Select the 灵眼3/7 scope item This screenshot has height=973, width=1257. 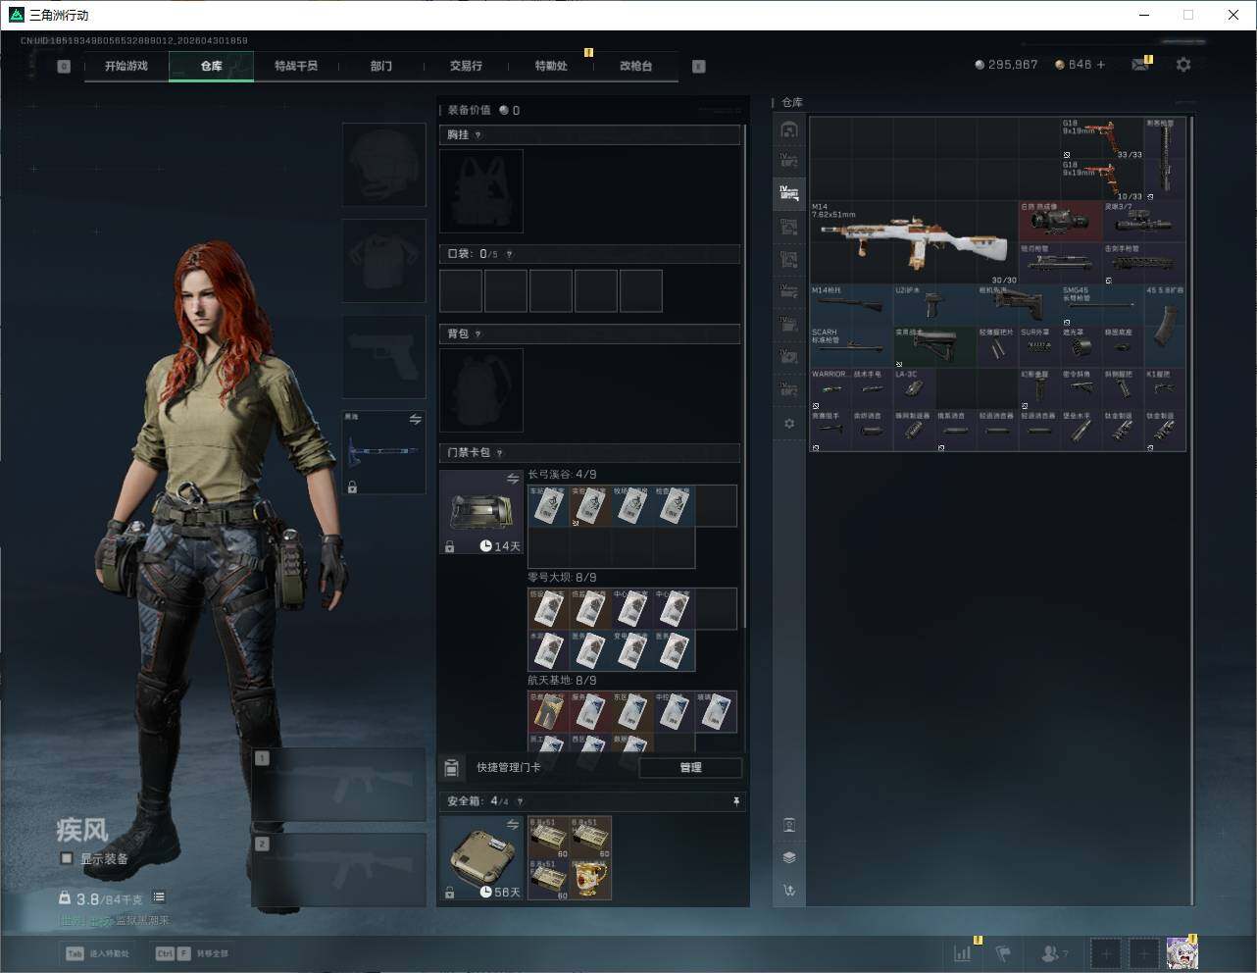(x=1144, y=223)
